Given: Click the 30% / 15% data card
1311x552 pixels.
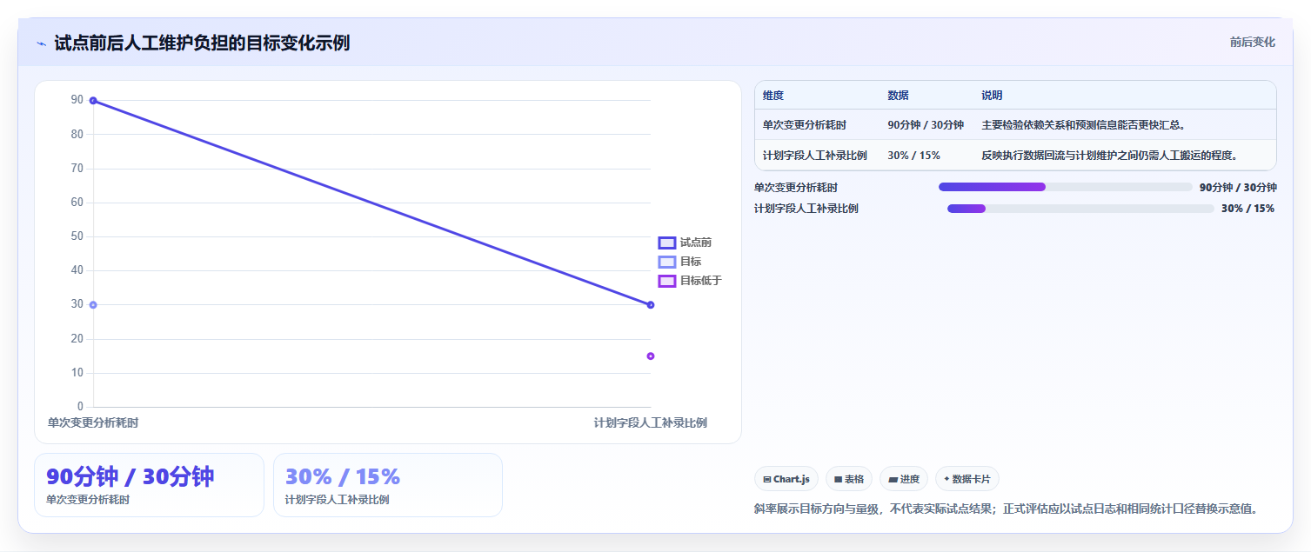Looking at the screenshot, I should pos(388,485).
